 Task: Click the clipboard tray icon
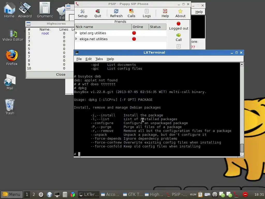(200, 194)
